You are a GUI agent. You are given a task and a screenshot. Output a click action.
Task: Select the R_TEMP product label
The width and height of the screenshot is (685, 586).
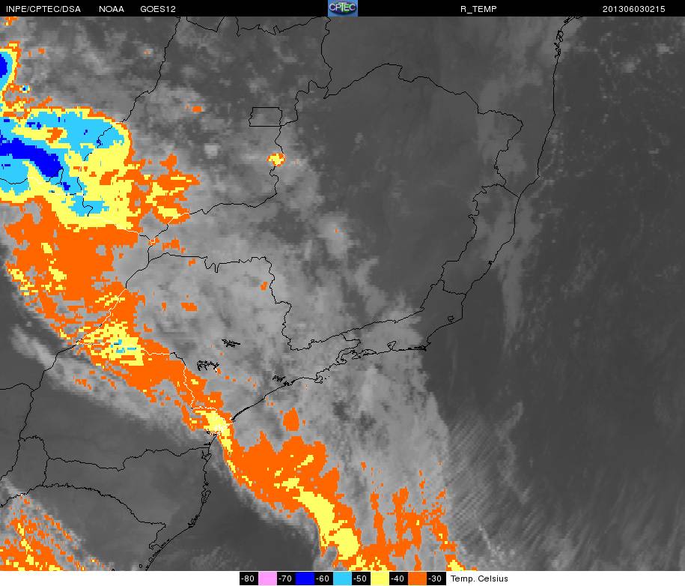point(478,9)
